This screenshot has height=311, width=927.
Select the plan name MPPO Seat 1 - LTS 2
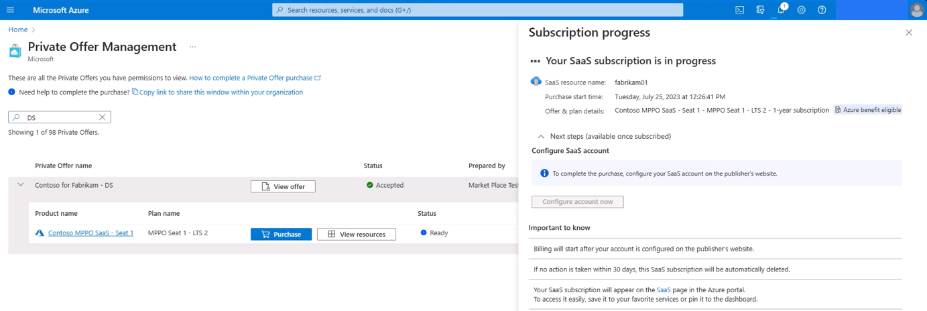pos(178,233)
